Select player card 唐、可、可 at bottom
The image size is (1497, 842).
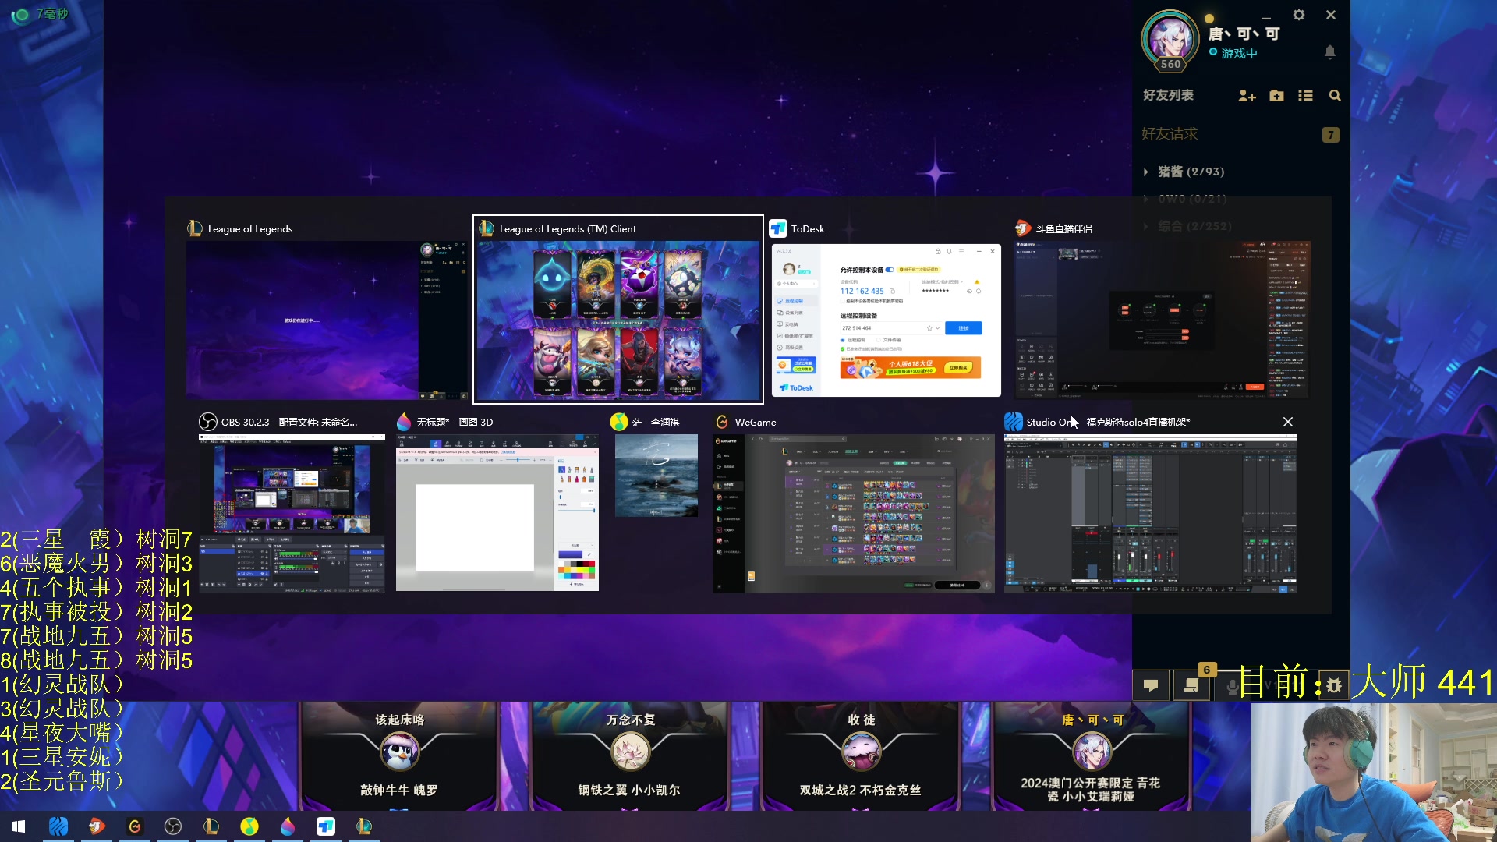pyautogui.click(x=1092, y=756)
